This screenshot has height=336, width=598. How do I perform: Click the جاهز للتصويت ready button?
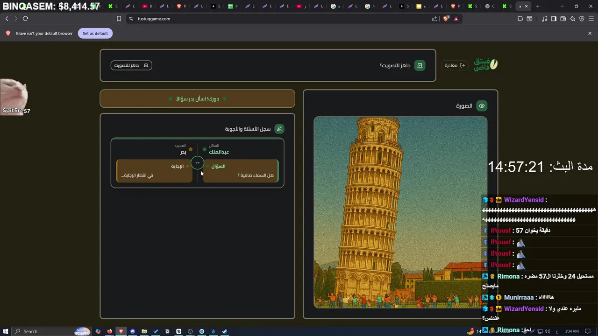pos(131,65)
